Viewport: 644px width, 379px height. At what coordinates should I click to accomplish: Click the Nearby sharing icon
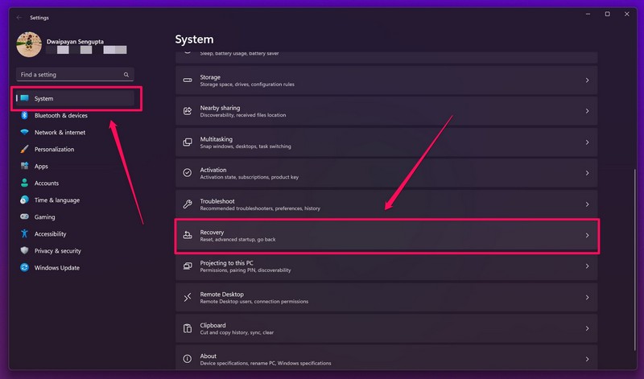click(x=188, y=111)
